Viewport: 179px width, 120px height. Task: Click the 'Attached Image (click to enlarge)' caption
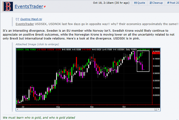click(37, 44)
